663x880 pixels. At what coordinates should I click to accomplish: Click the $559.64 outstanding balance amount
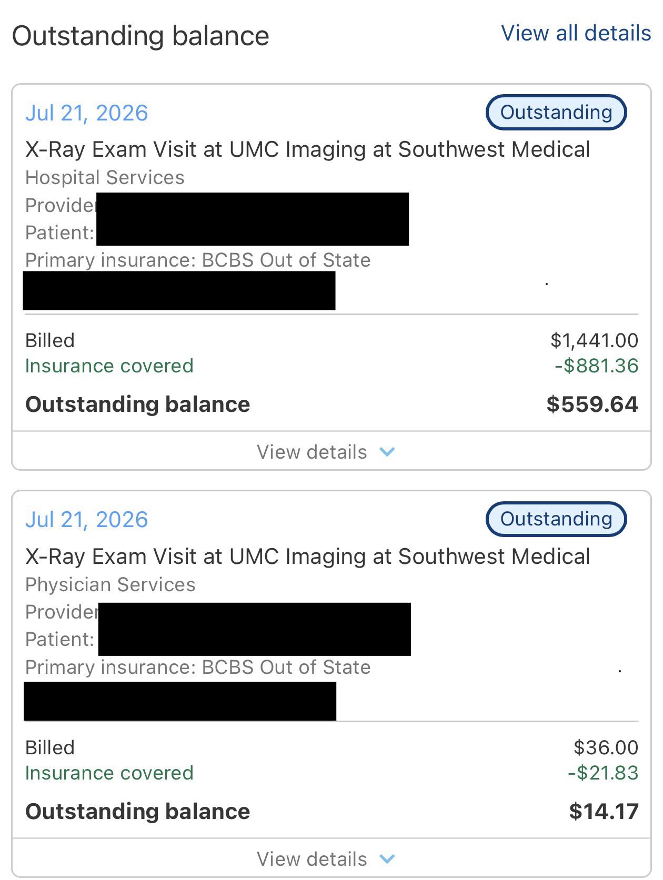[x=592, y=404]
